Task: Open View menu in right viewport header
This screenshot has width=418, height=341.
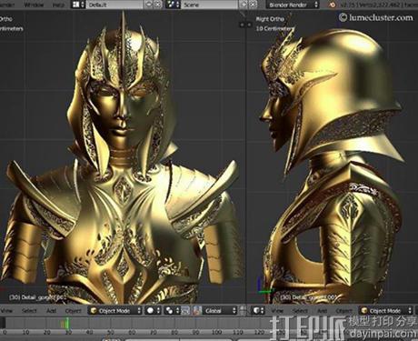Action: pyautogui.click(x=277, y=311)
